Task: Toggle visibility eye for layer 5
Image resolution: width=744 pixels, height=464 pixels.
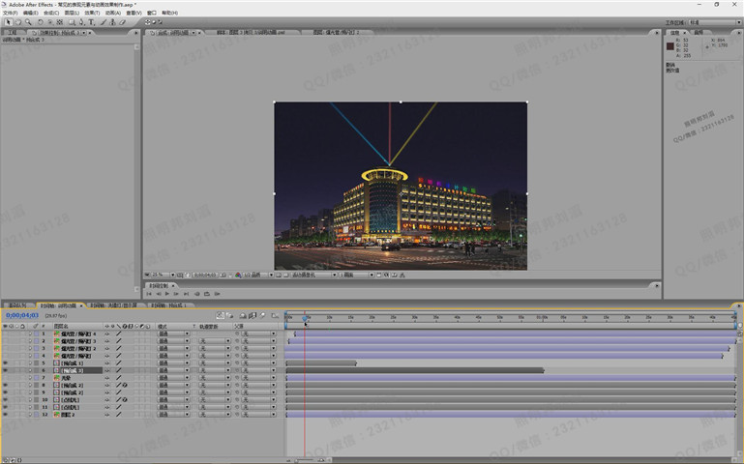Action: [x=5, y=363]
